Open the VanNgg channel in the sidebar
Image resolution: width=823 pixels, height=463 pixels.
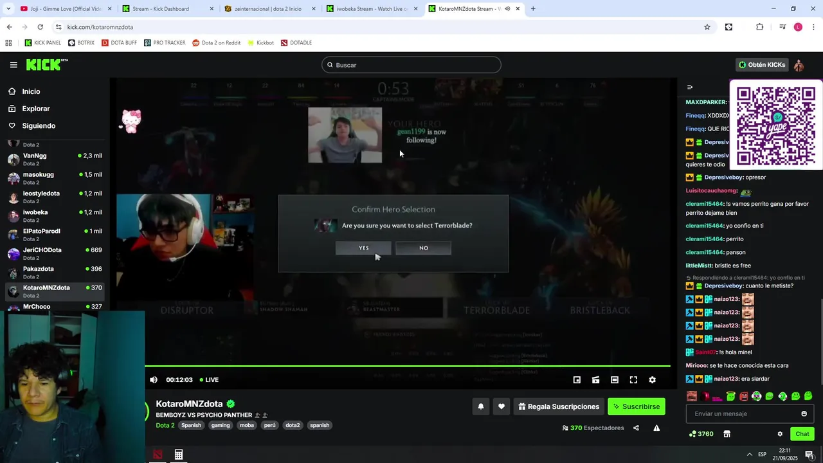pos(55,159)
